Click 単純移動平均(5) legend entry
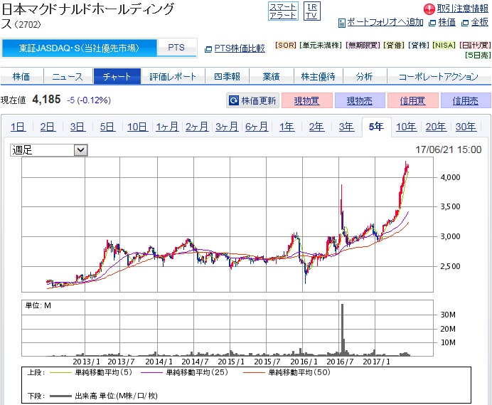492x405 pixels. click(91, 372)
